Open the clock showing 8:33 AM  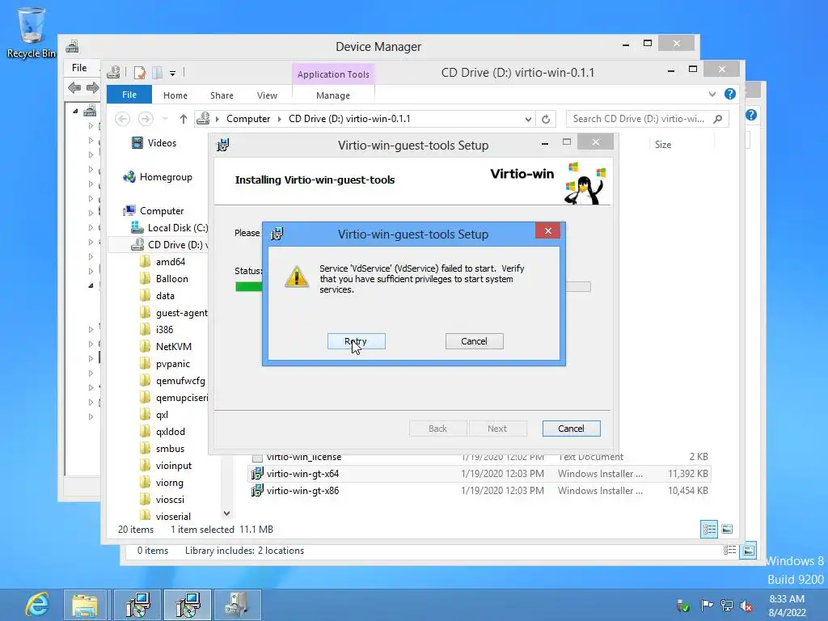point(788,606)
